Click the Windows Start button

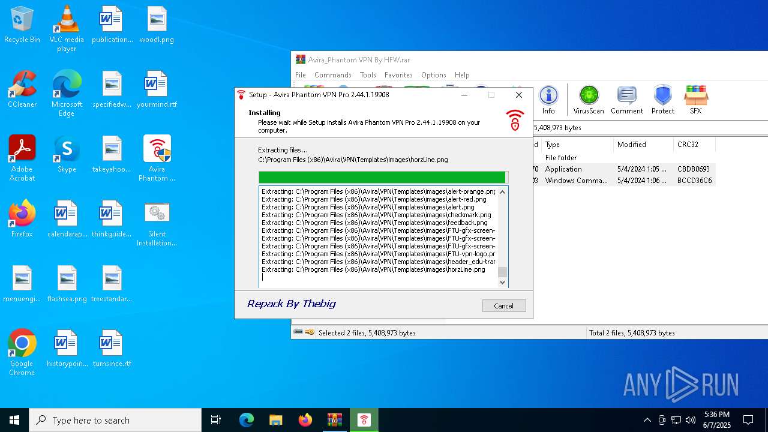(x=14, y=420)
